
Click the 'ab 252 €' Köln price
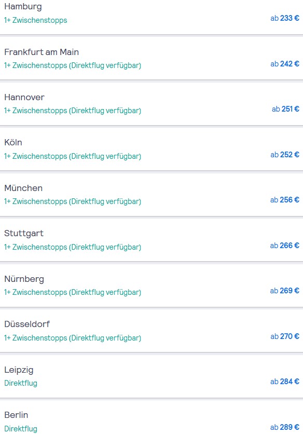(x=285, y=155)
